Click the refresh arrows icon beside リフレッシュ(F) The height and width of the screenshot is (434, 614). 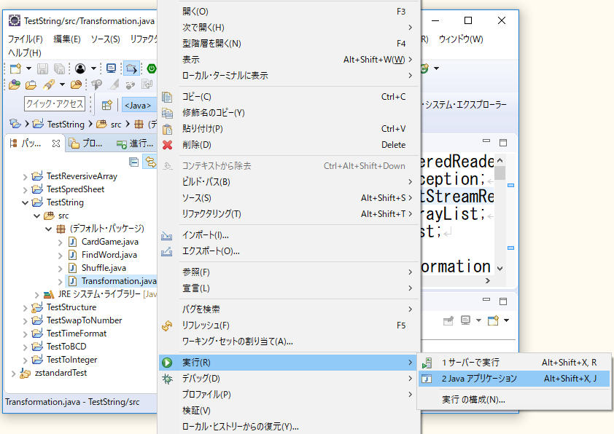pyautogui.click(x=167, y=325)
